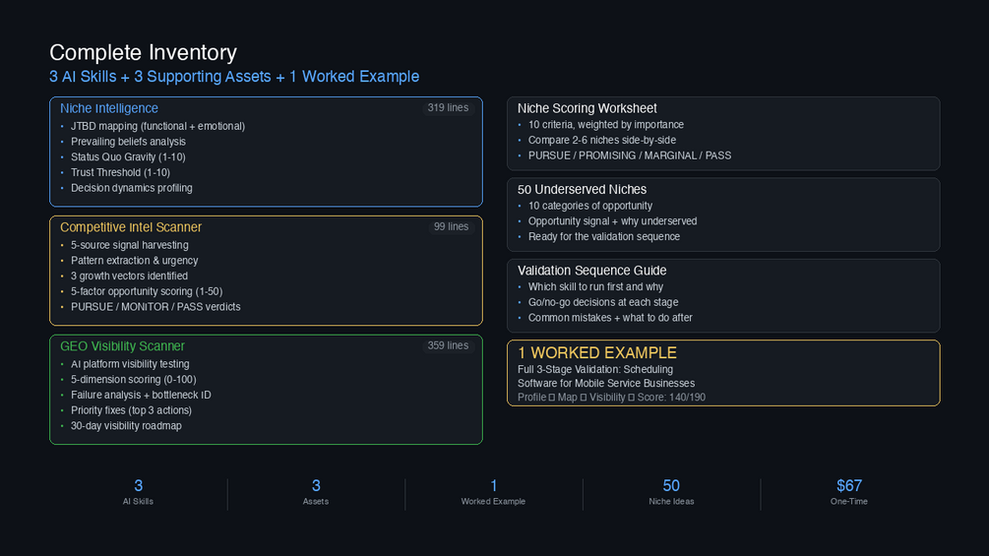This screenshot has width=989, height=556.
Task: Select the 50 Underserved Niches heading
Action: point(582,189)
